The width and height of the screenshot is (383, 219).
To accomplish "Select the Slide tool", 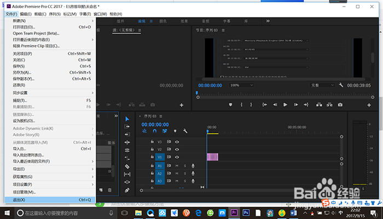I will [x=127, y=182].
